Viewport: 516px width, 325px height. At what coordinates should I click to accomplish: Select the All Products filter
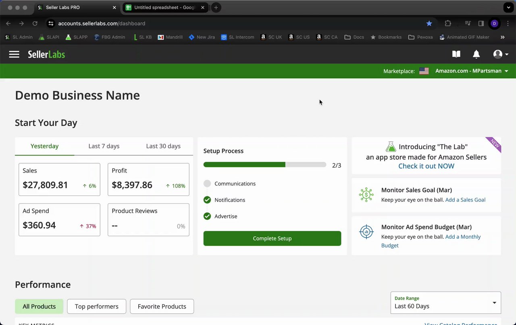pos(39,306)
